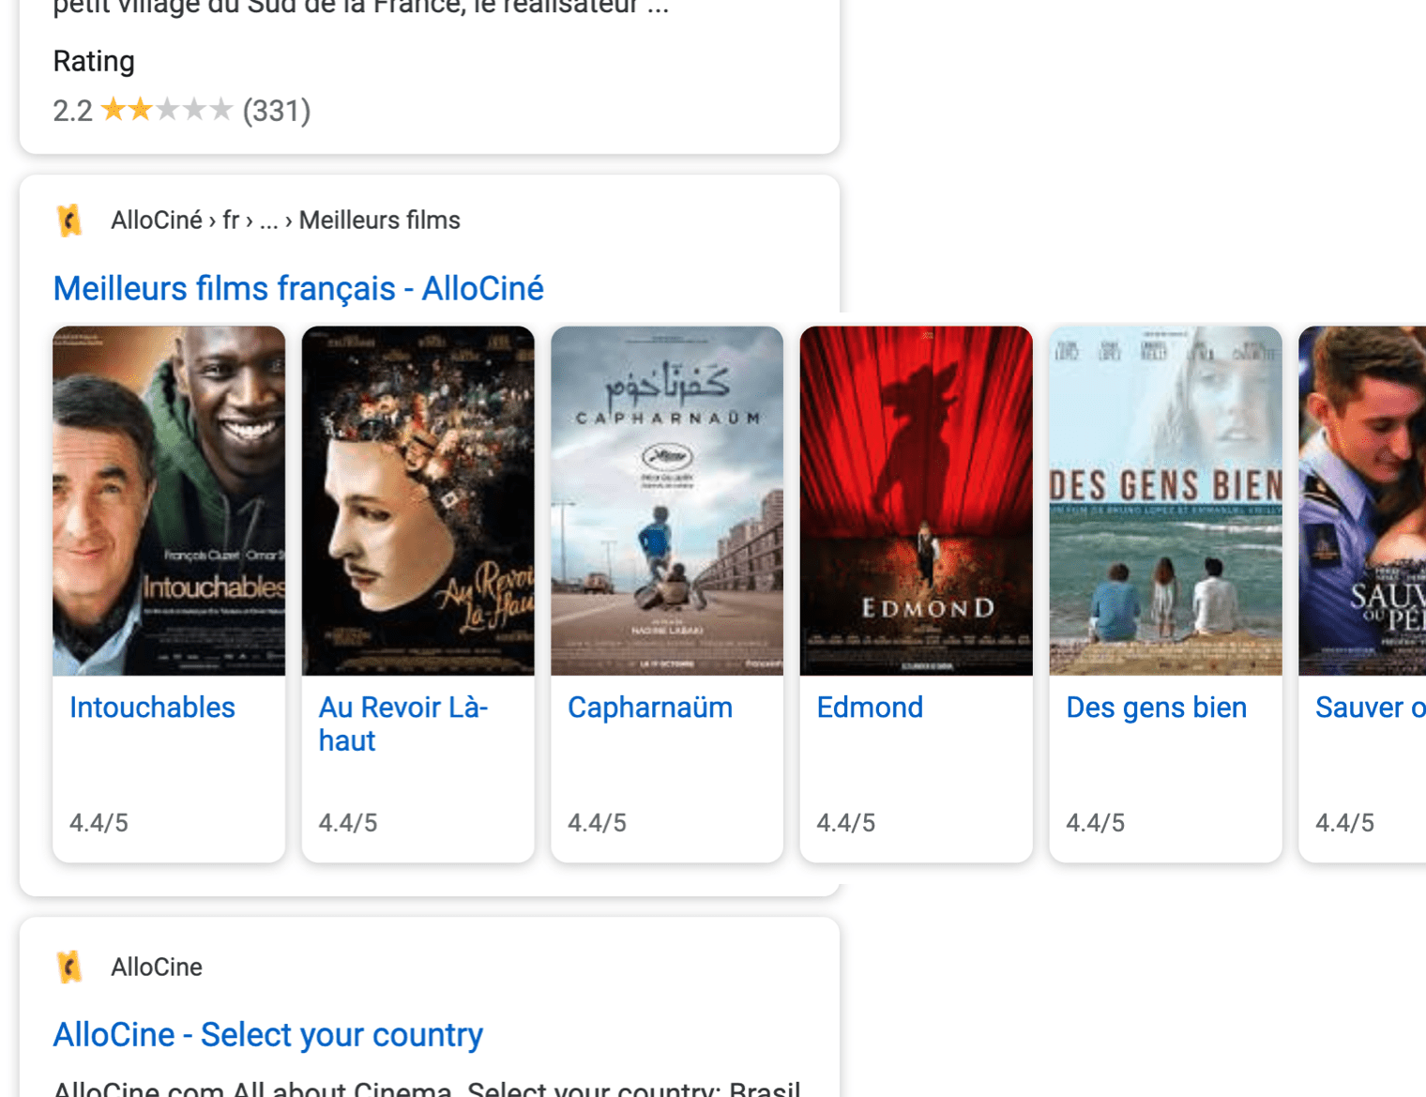This screenshot has width=1426, height=1097.
Task: Click the 4.4/5 rating under Intouchables
Action: click(99, 823)
